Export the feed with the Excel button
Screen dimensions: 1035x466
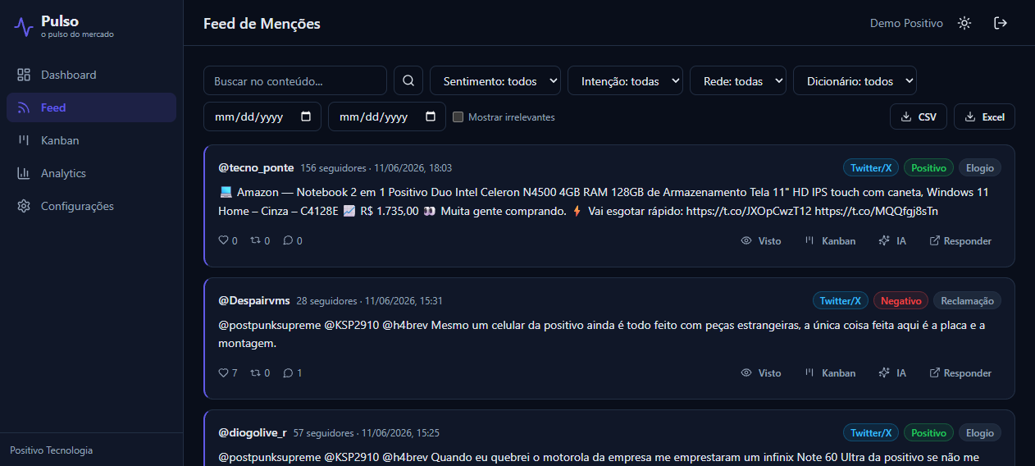(984, 116)
